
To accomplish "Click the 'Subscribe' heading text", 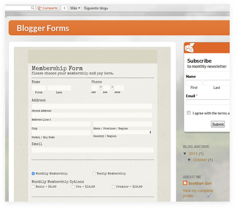I will click(x=199, y=61).
